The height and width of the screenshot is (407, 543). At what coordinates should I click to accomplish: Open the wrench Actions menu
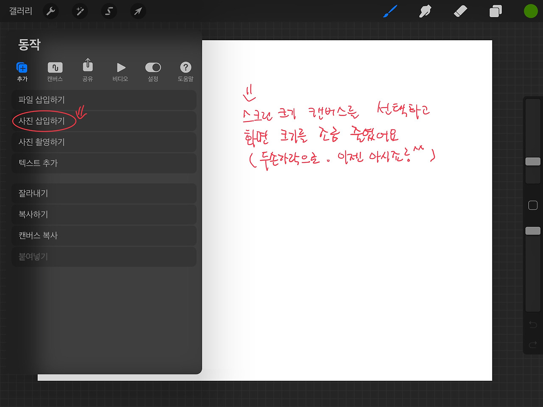pos(51,11)
